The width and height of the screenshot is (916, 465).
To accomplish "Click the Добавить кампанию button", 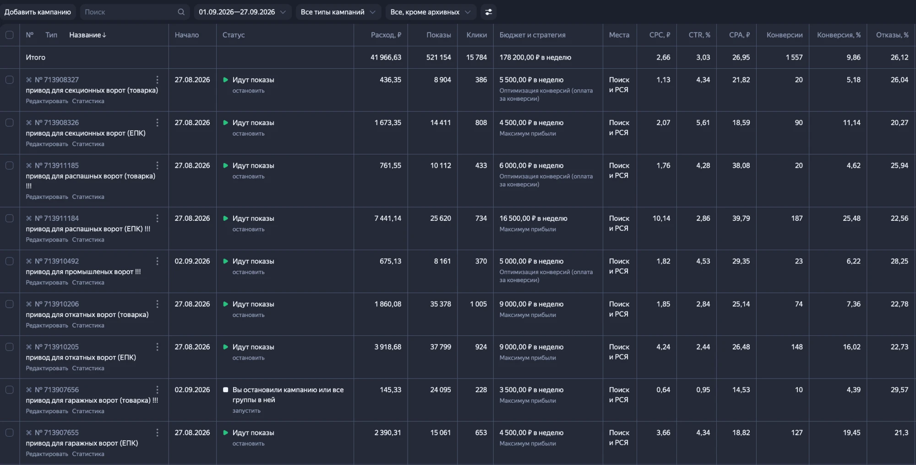I will (38, 12).
